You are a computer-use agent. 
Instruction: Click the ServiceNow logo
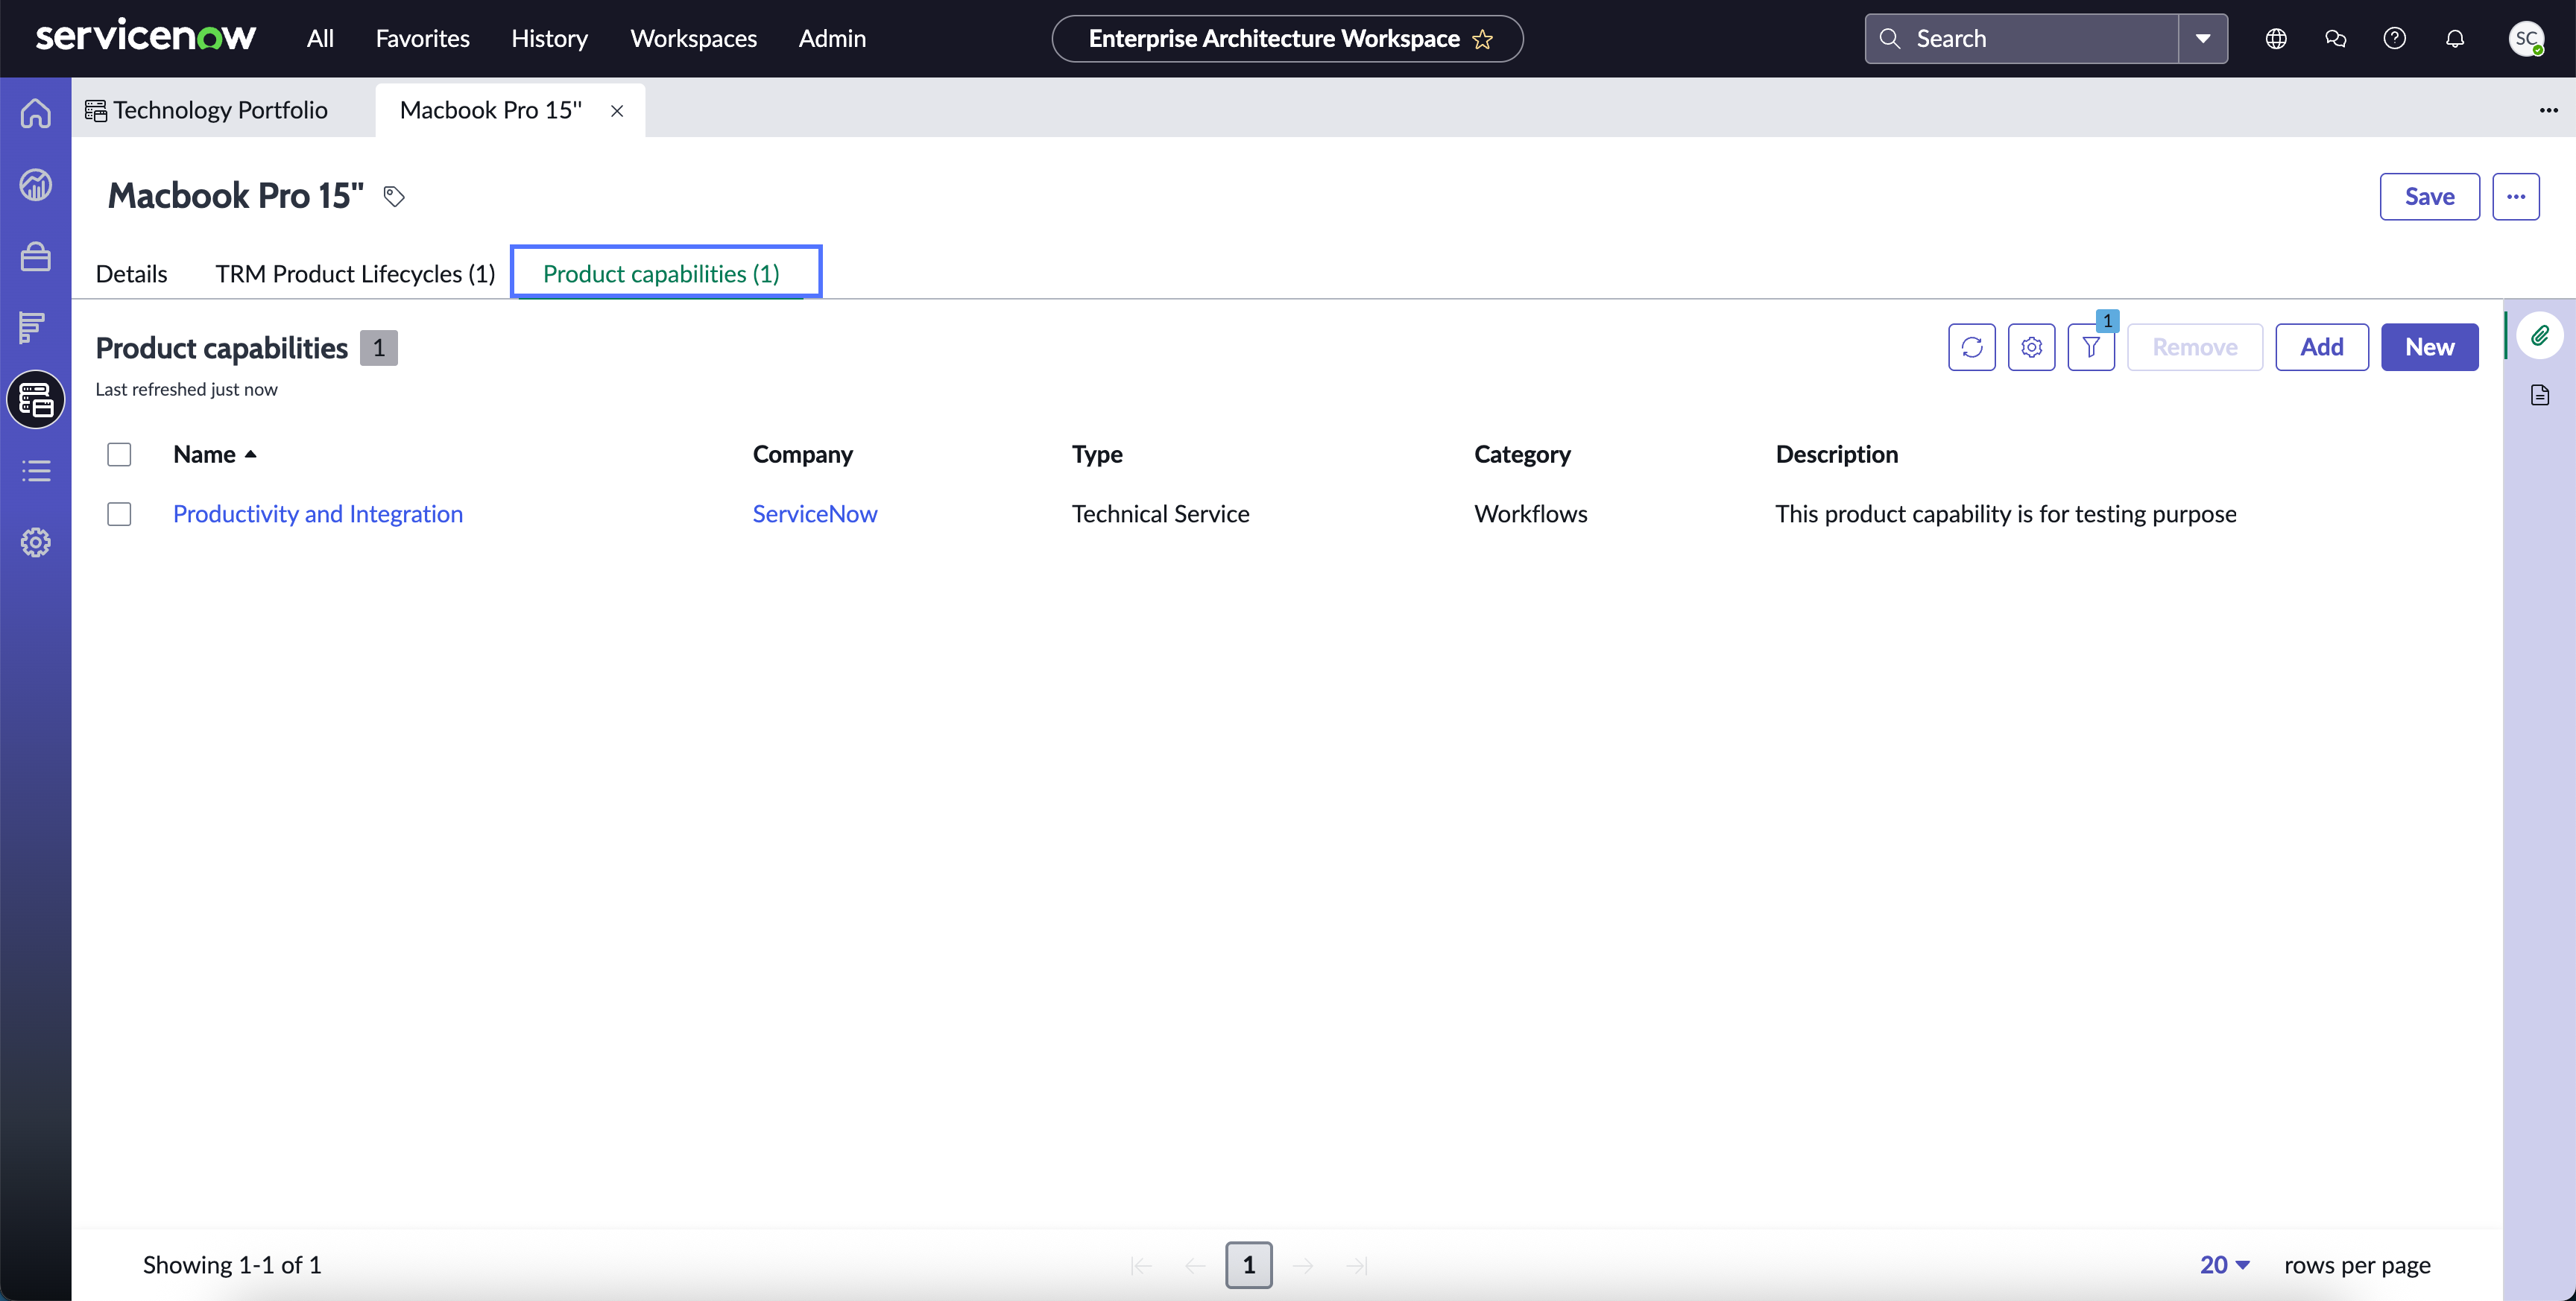146,37
